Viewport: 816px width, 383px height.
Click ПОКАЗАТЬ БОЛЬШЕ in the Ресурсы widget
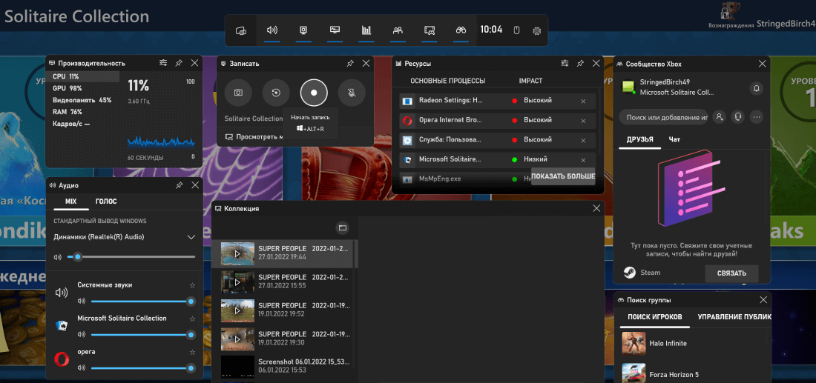pos(563,177)
